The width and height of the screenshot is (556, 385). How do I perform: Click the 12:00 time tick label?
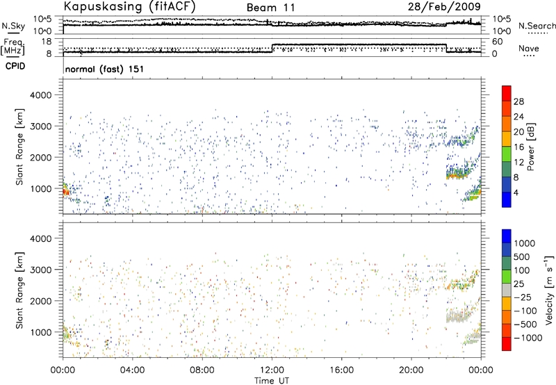[272, 370]
